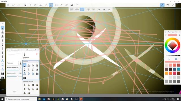Click the window-panel icon at top right
This screenshot has width=181, height=101.
tap(168, 5)
